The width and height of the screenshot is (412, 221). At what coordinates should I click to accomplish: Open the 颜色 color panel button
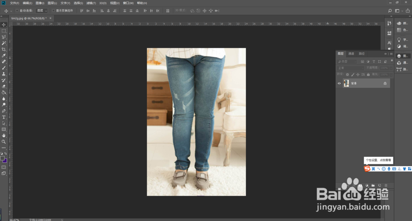tap(402, 23)
